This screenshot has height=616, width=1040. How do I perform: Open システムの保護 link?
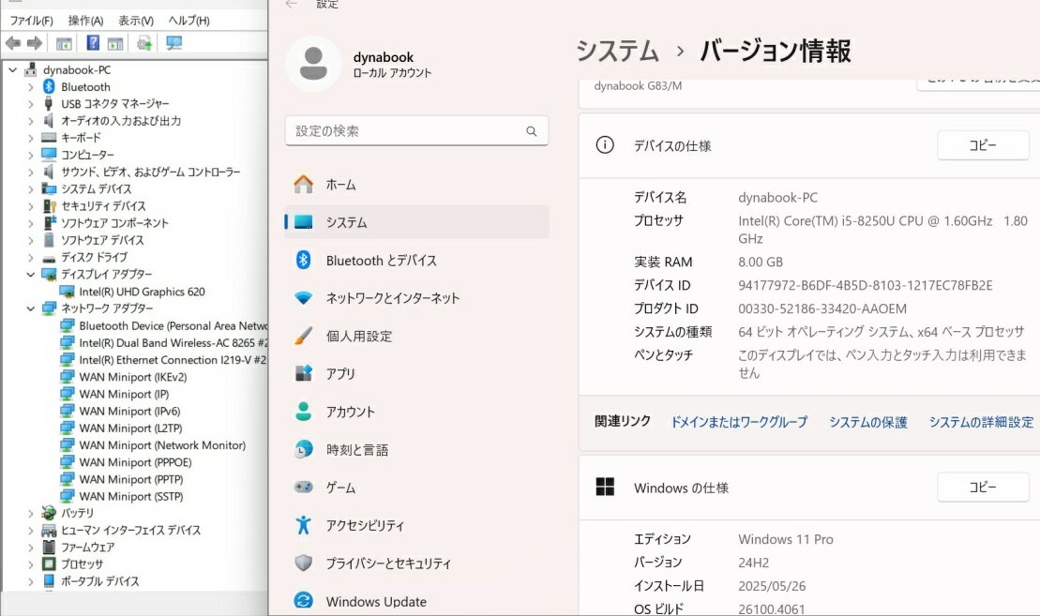(867, 423)
